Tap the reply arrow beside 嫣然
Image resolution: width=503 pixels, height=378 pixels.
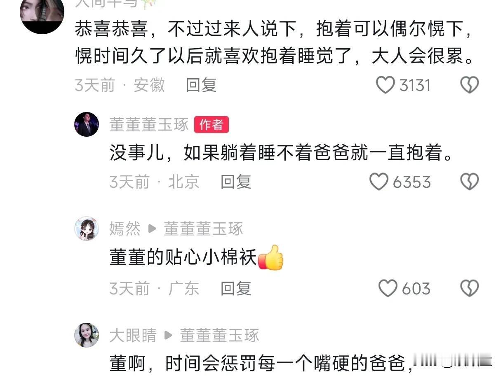pyautogui.click(x=152, y=229)
